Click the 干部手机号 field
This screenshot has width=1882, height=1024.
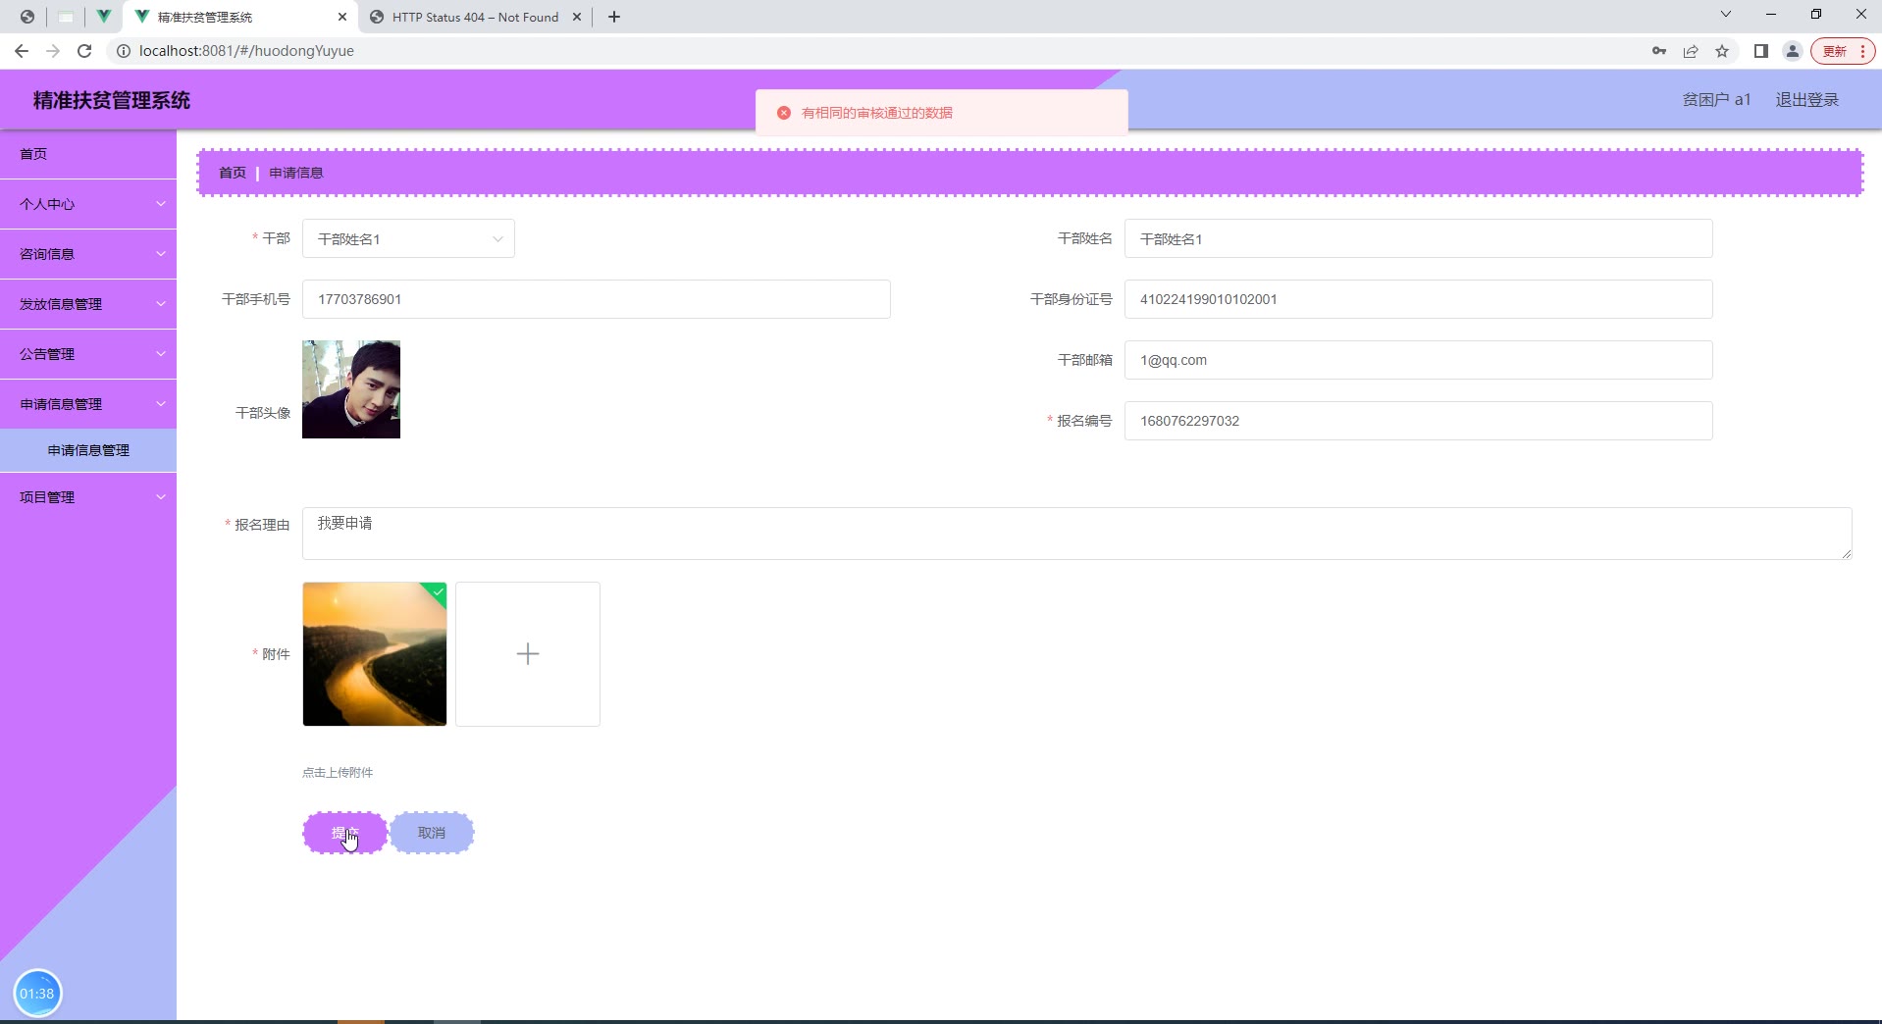click(x=596, y=299)
